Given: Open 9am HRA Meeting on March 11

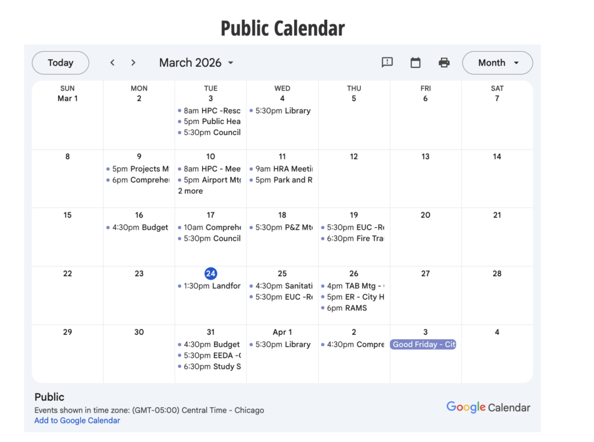Looking at the screenshot, I should [x=283, y=169].
